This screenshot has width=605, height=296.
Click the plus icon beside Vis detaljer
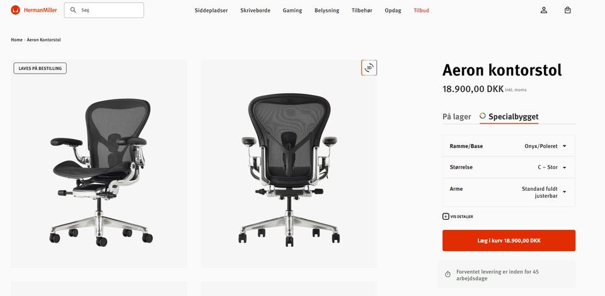tap(446, 217)
